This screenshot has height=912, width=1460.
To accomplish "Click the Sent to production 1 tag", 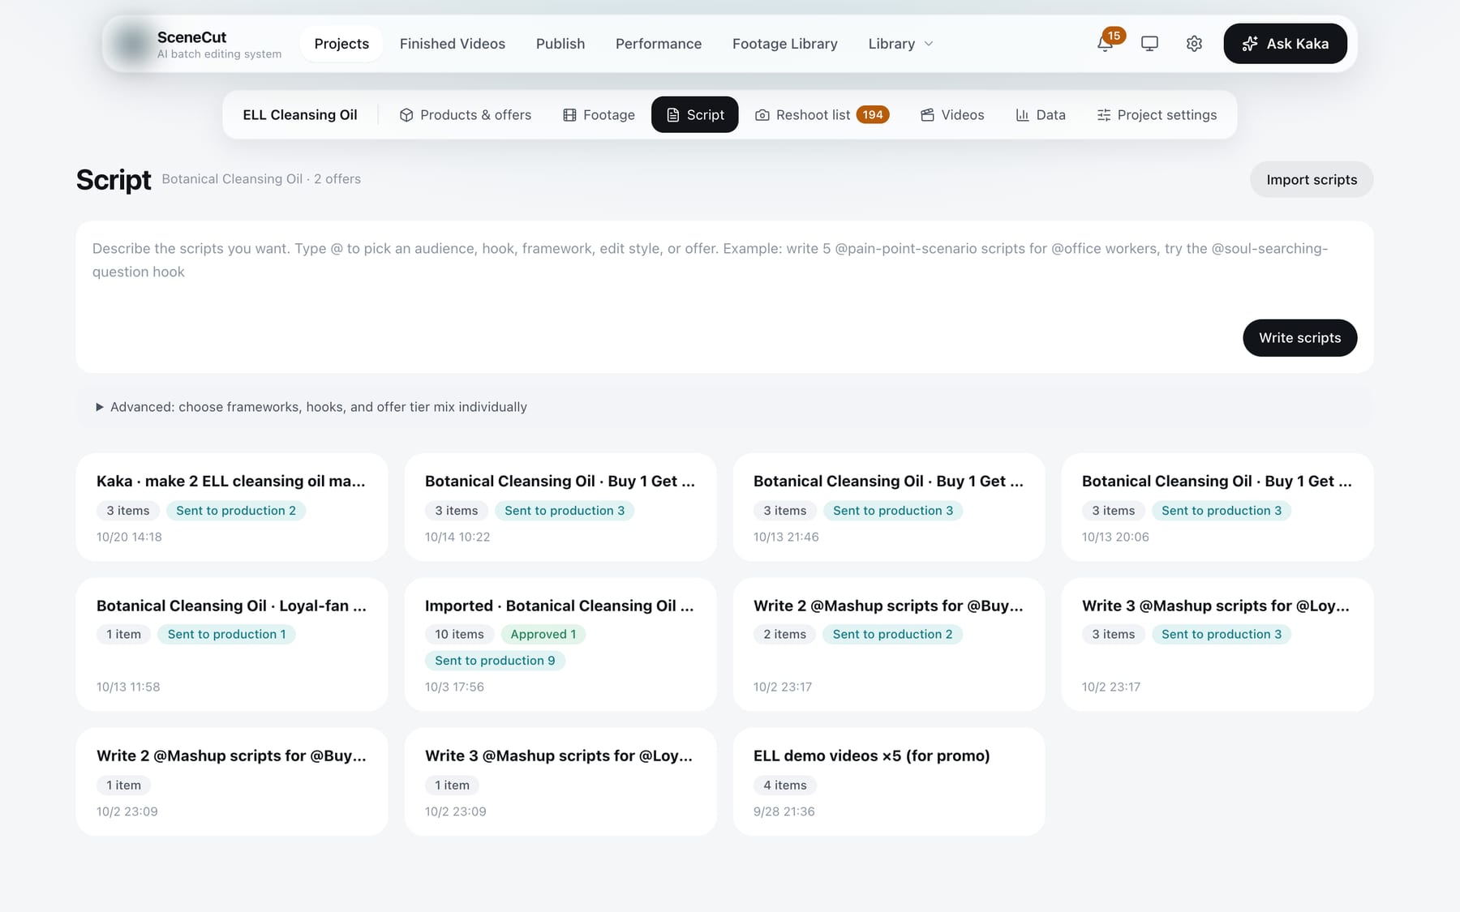I will (226, 635).
